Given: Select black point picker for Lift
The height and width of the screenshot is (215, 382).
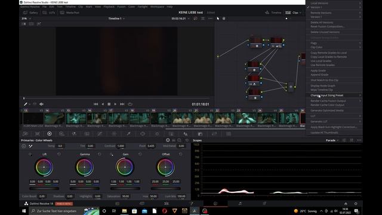Looking at the screenshot, I should coord(30,154).
